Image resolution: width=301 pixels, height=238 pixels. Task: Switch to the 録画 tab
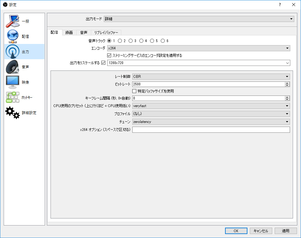click(69, 33)
